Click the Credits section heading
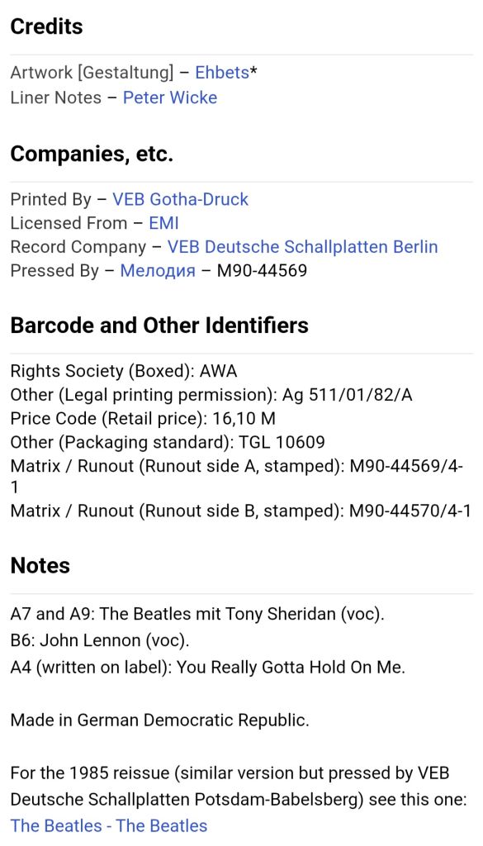483x846 pixels. tap(46, 26)
